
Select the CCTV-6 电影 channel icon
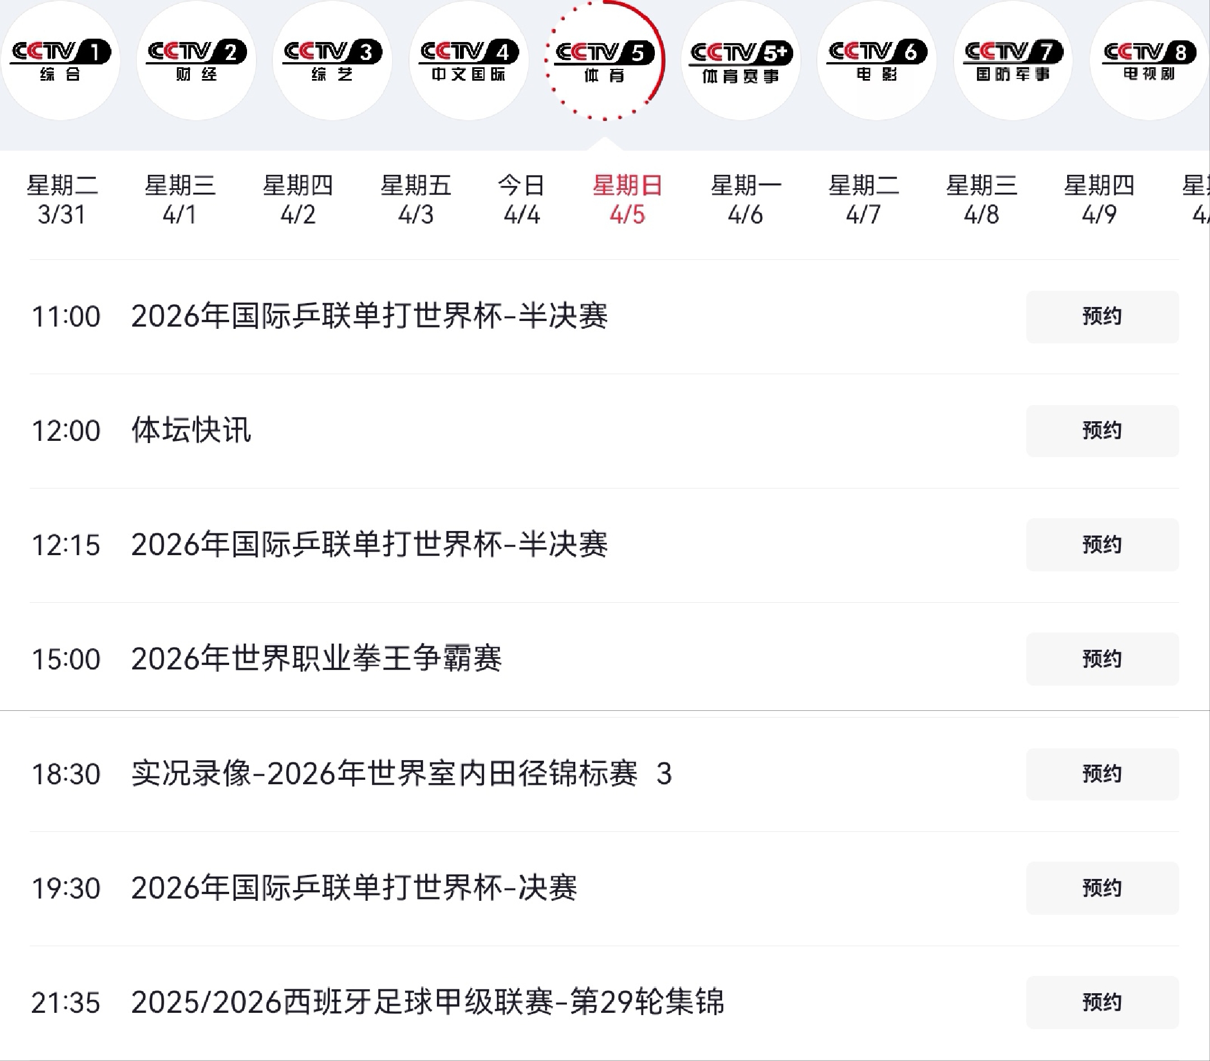pos(877,60)
